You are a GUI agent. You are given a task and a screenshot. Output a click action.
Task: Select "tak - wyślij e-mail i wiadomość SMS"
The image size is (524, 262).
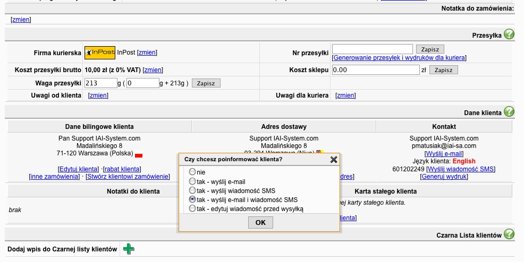click(x=192, y=199)
